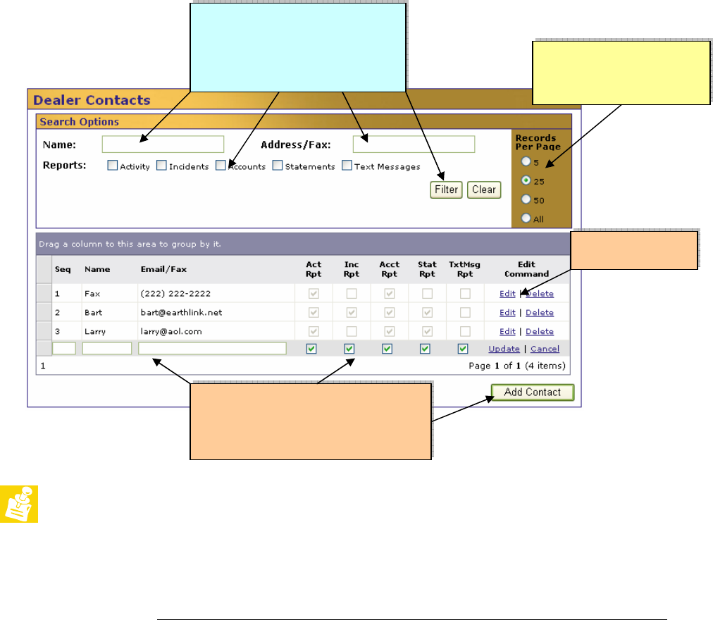This screenshot has height=620, width=713.
Task: Click the Stat Rpt column header
Action: [427, 269]
